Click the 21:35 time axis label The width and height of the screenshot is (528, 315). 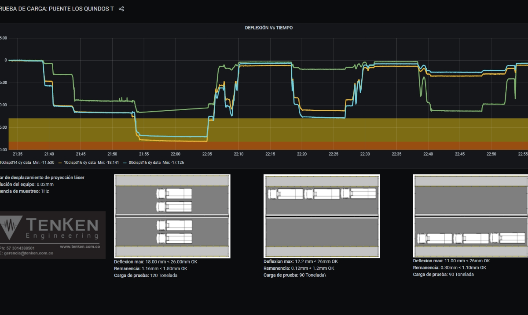(18, 154)
